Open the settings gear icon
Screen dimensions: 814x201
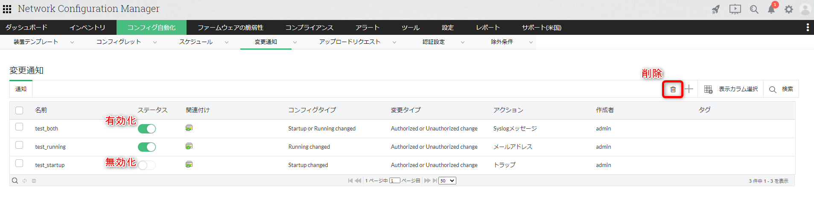tap(789, 9)
